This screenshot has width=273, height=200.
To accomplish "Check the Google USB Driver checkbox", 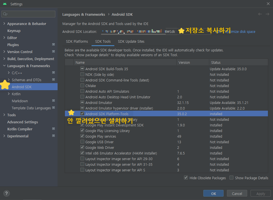I will click(82, 142).
